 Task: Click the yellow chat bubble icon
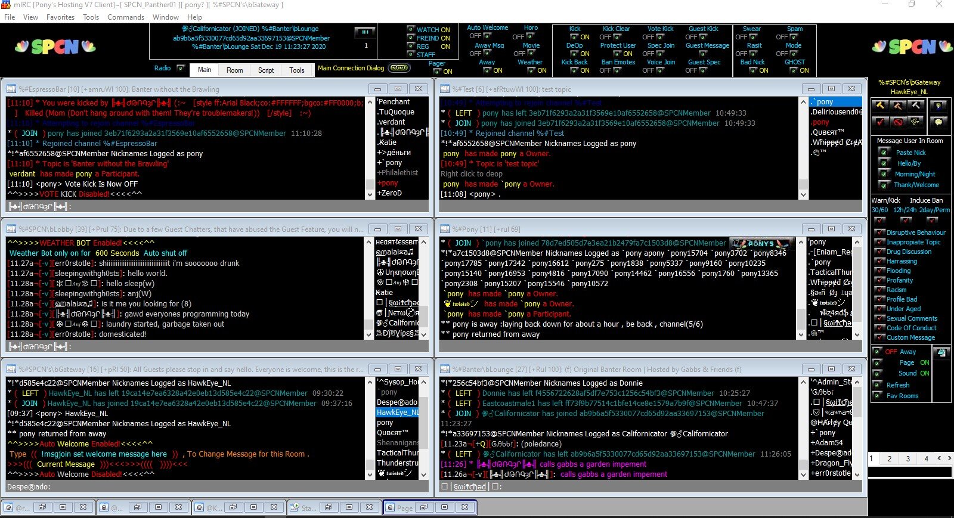938,122
